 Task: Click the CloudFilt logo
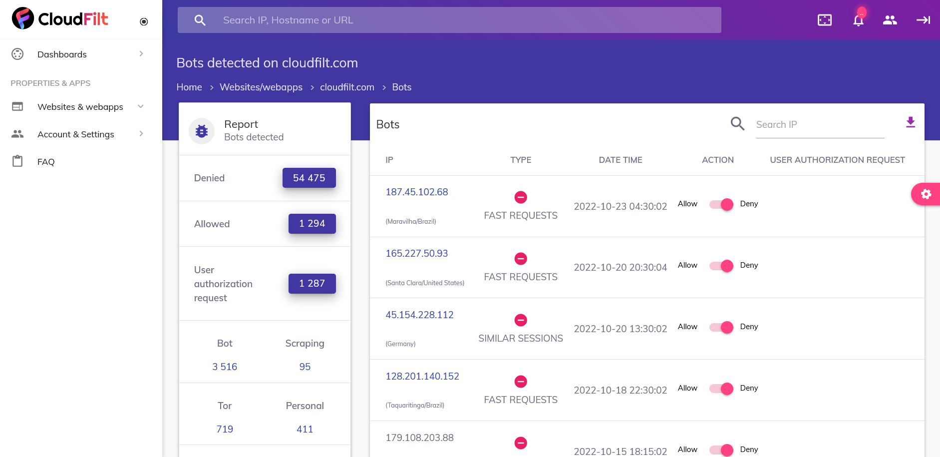point(60,18)
